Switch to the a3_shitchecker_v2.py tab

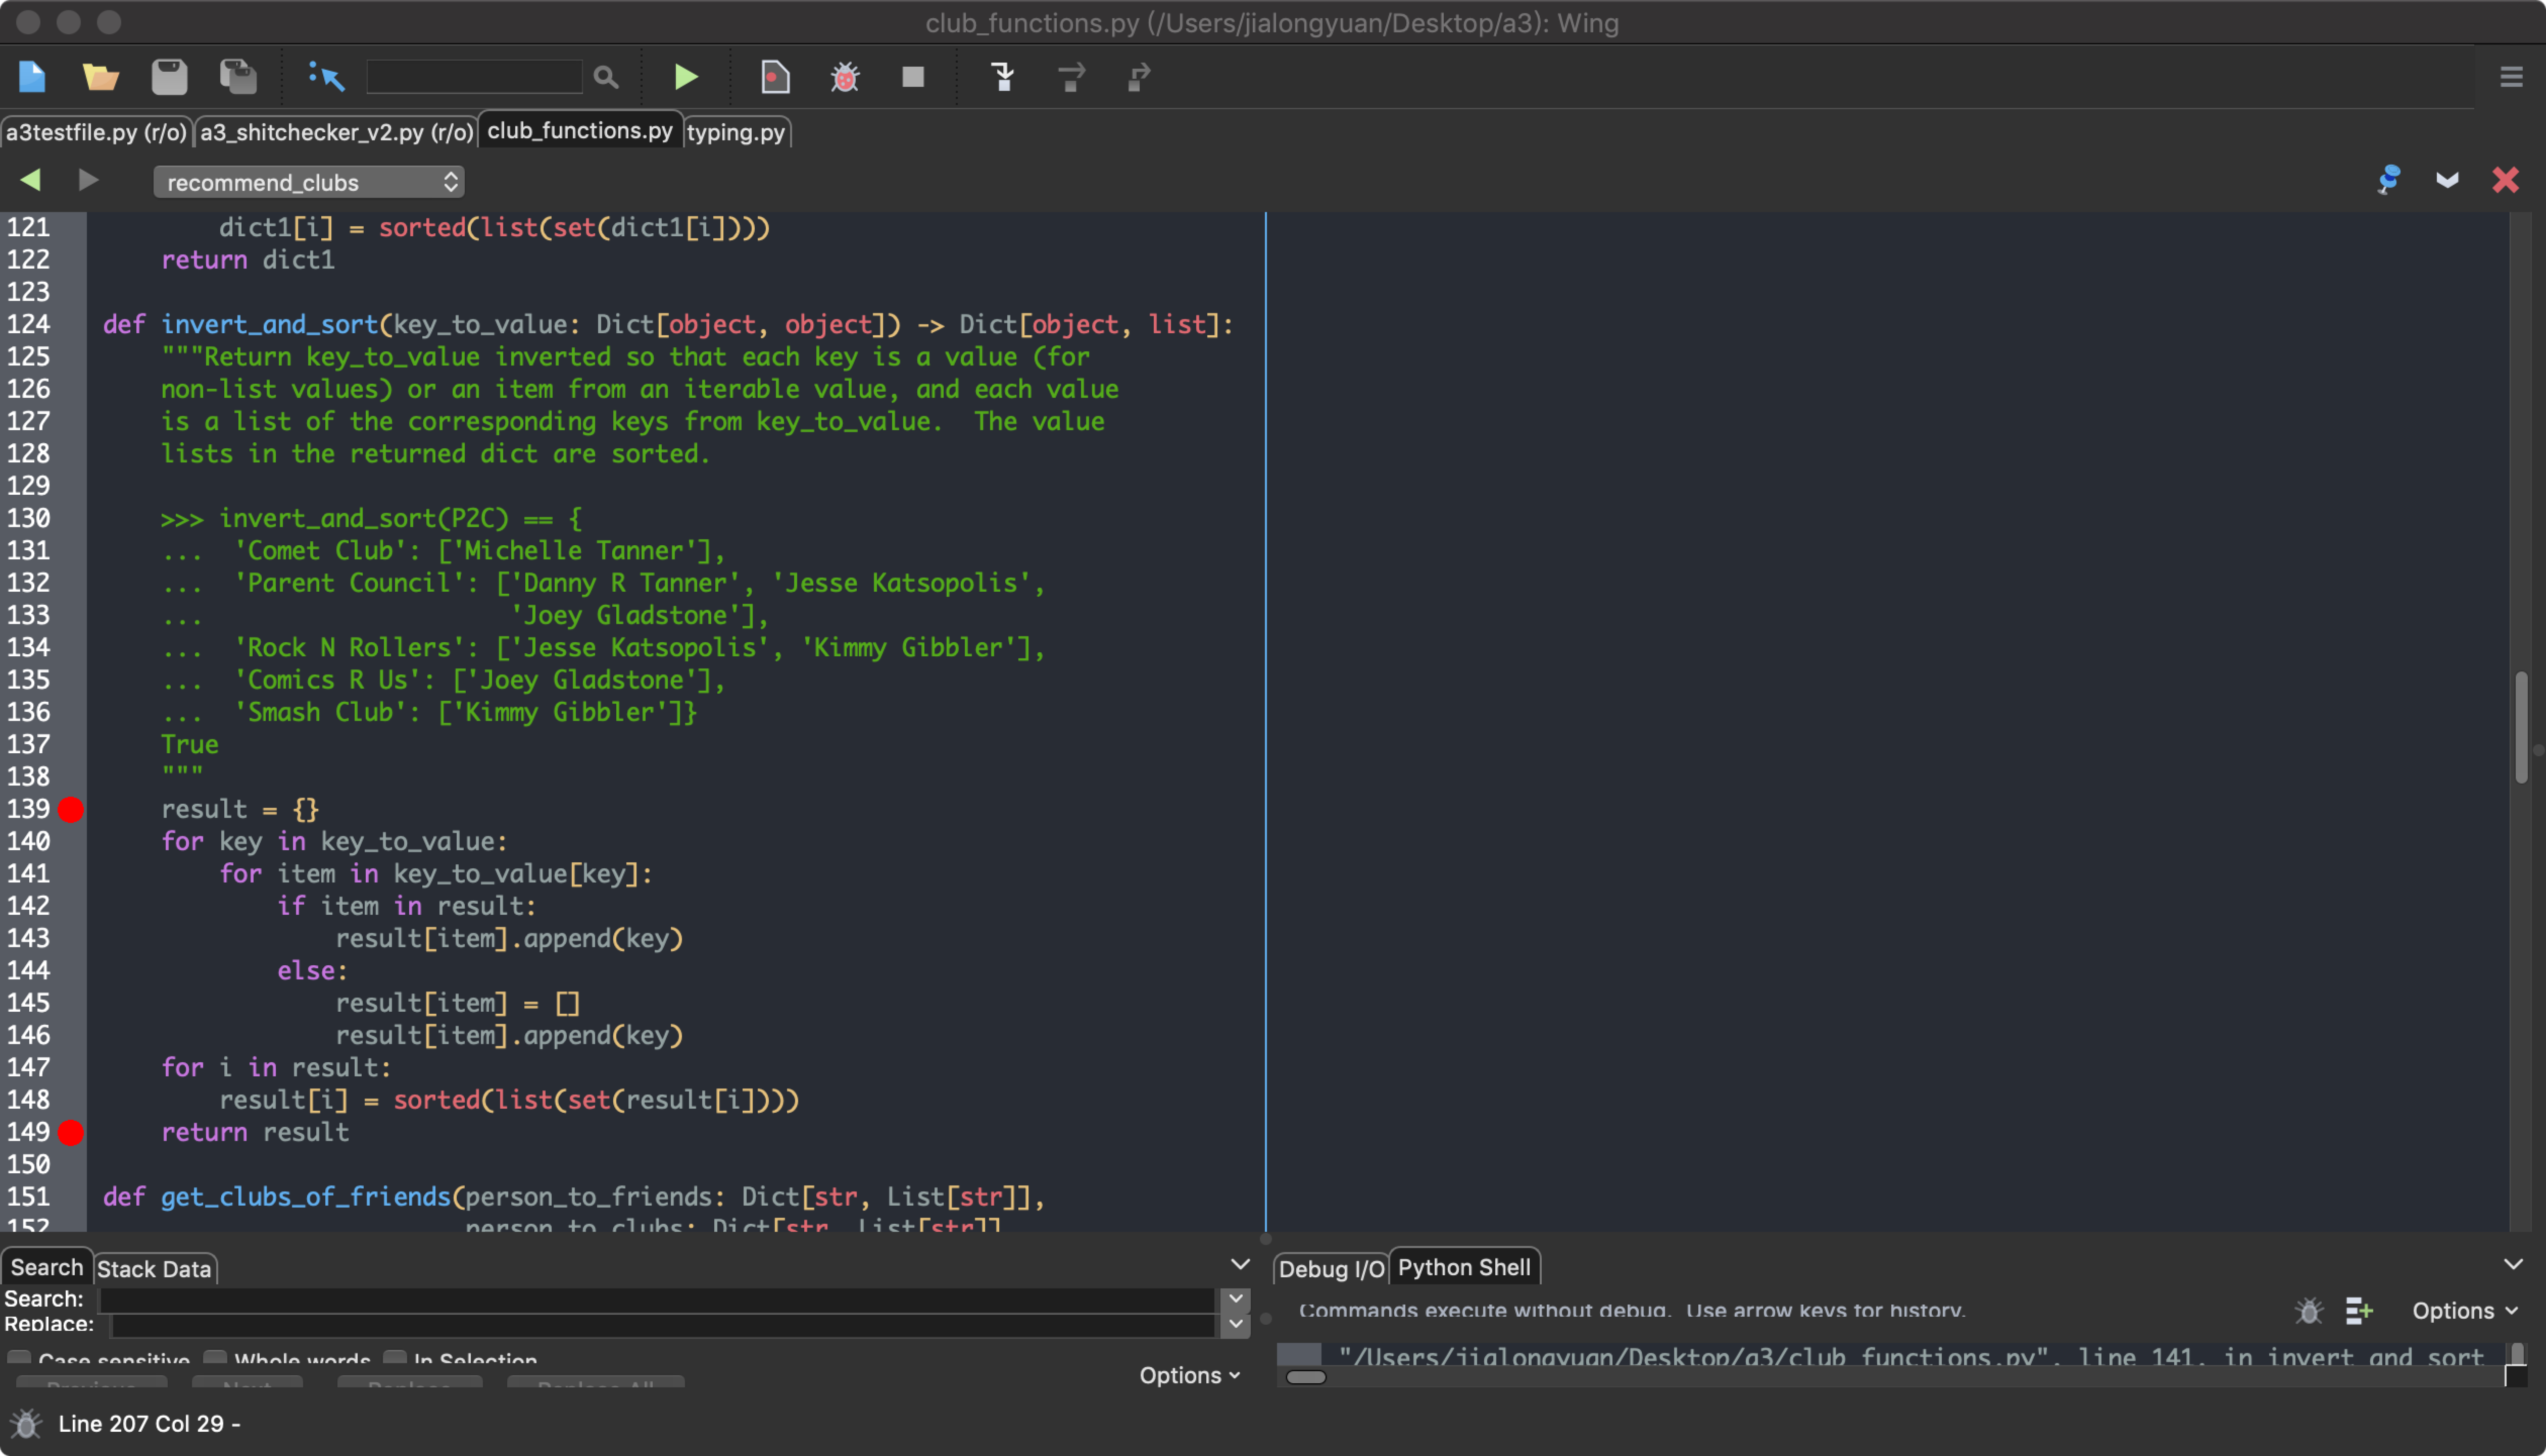coord(336,132)
